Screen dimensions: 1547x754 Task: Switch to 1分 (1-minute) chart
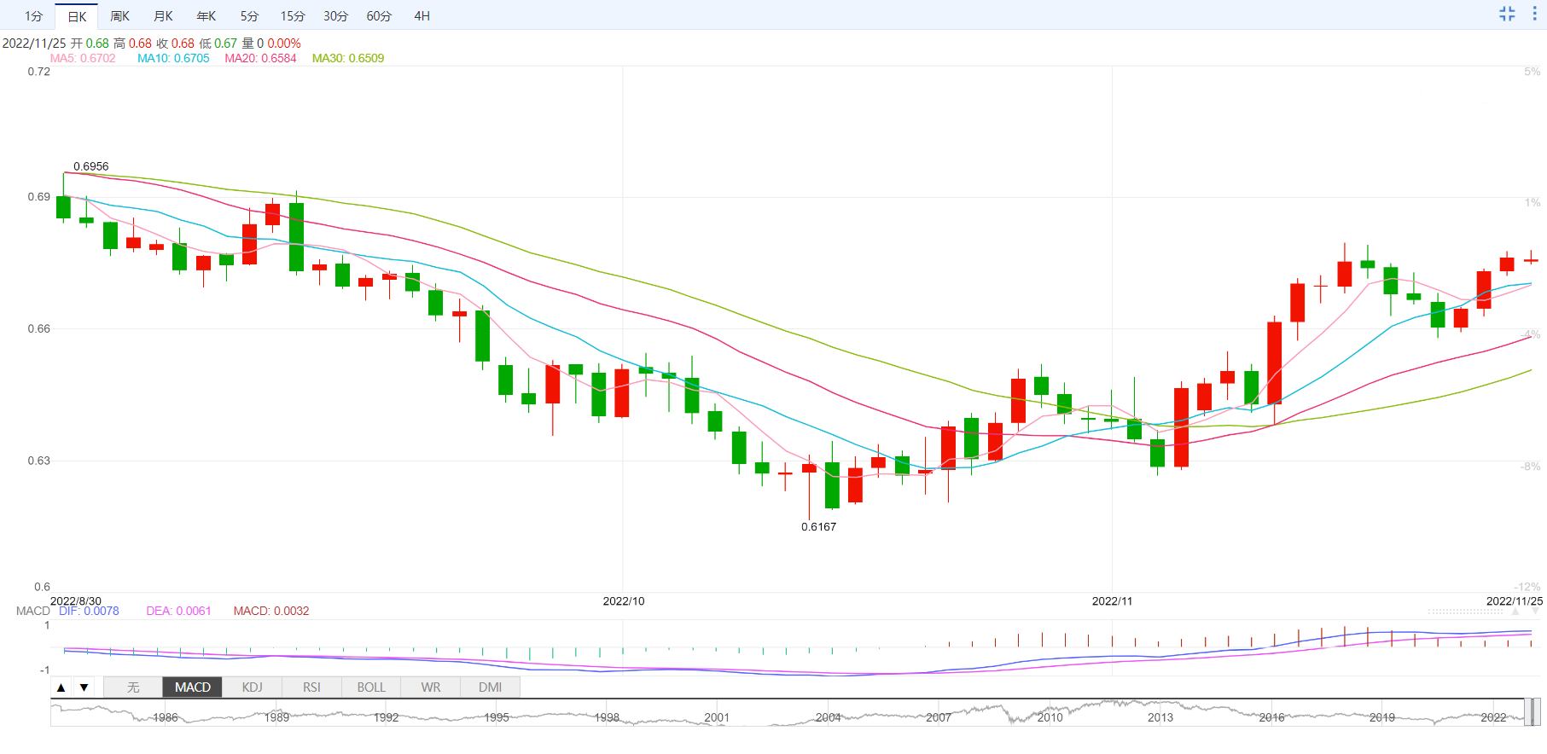click(33, 16)
